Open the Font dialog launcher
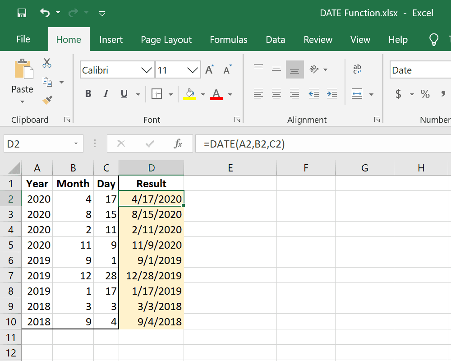Screen dimensions: 451x361 pyautogui.click(x=237, y=120)
